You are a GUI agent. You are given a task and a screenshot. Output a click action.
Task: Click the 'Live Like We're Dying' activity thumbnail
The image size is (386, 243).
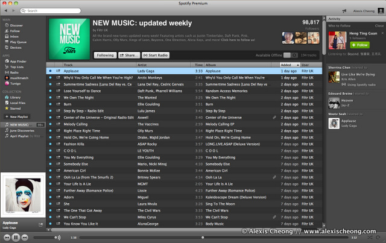[334, 77]
